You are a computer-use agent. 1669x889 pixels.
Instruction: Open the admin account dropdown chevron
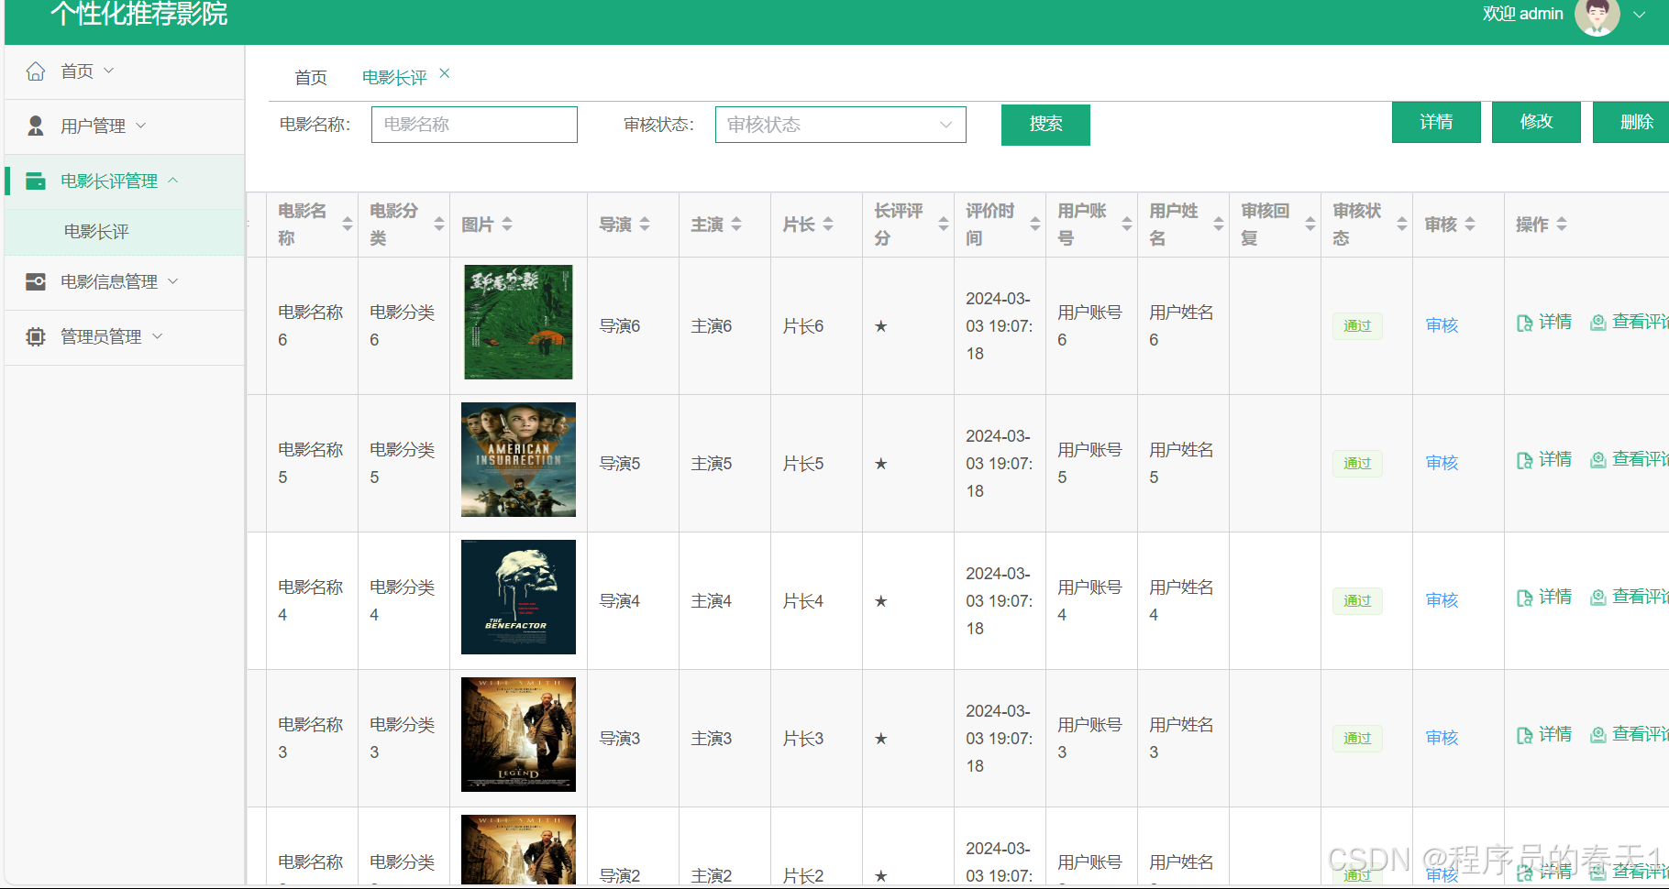(1640, 15)
